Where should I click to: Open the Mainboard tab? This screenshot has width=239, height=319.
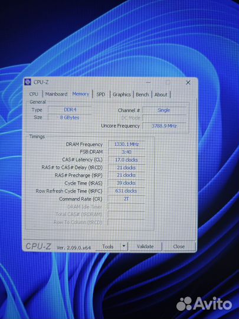click(56, 94)
